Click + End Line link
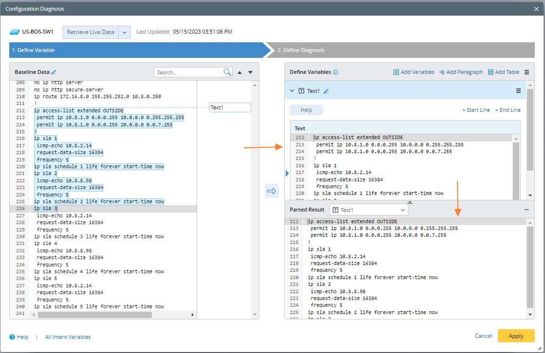Viewport: 545px width, 353px height. (508, 110)
